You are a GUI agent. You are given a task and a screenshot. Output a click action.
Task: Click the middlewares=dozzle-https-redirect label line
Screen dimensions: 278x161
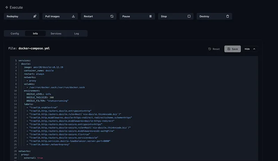click(71, 121)
